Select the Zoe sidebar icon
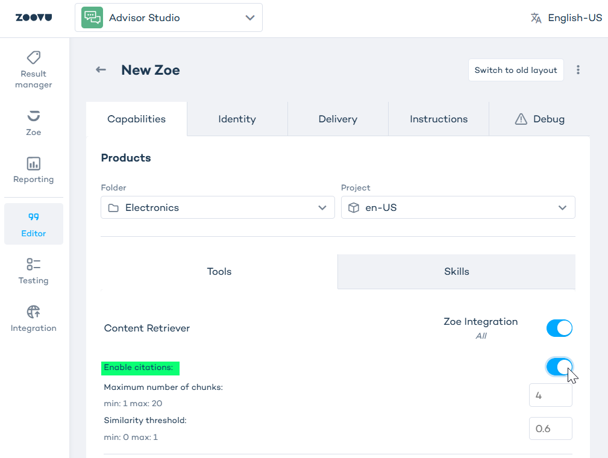This screenshot has width=608, height=458. [33, 122]
